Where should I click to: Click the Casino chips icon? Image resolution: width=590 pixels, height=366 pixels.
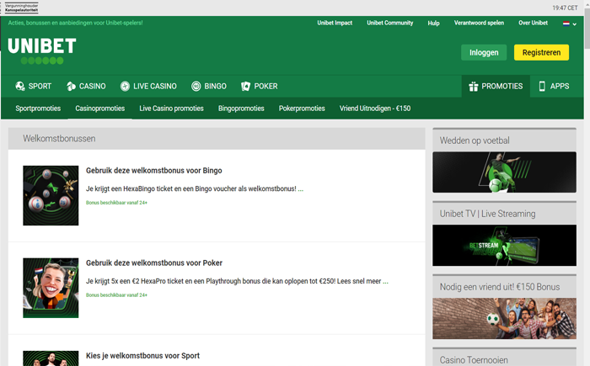tap(71, 86)
